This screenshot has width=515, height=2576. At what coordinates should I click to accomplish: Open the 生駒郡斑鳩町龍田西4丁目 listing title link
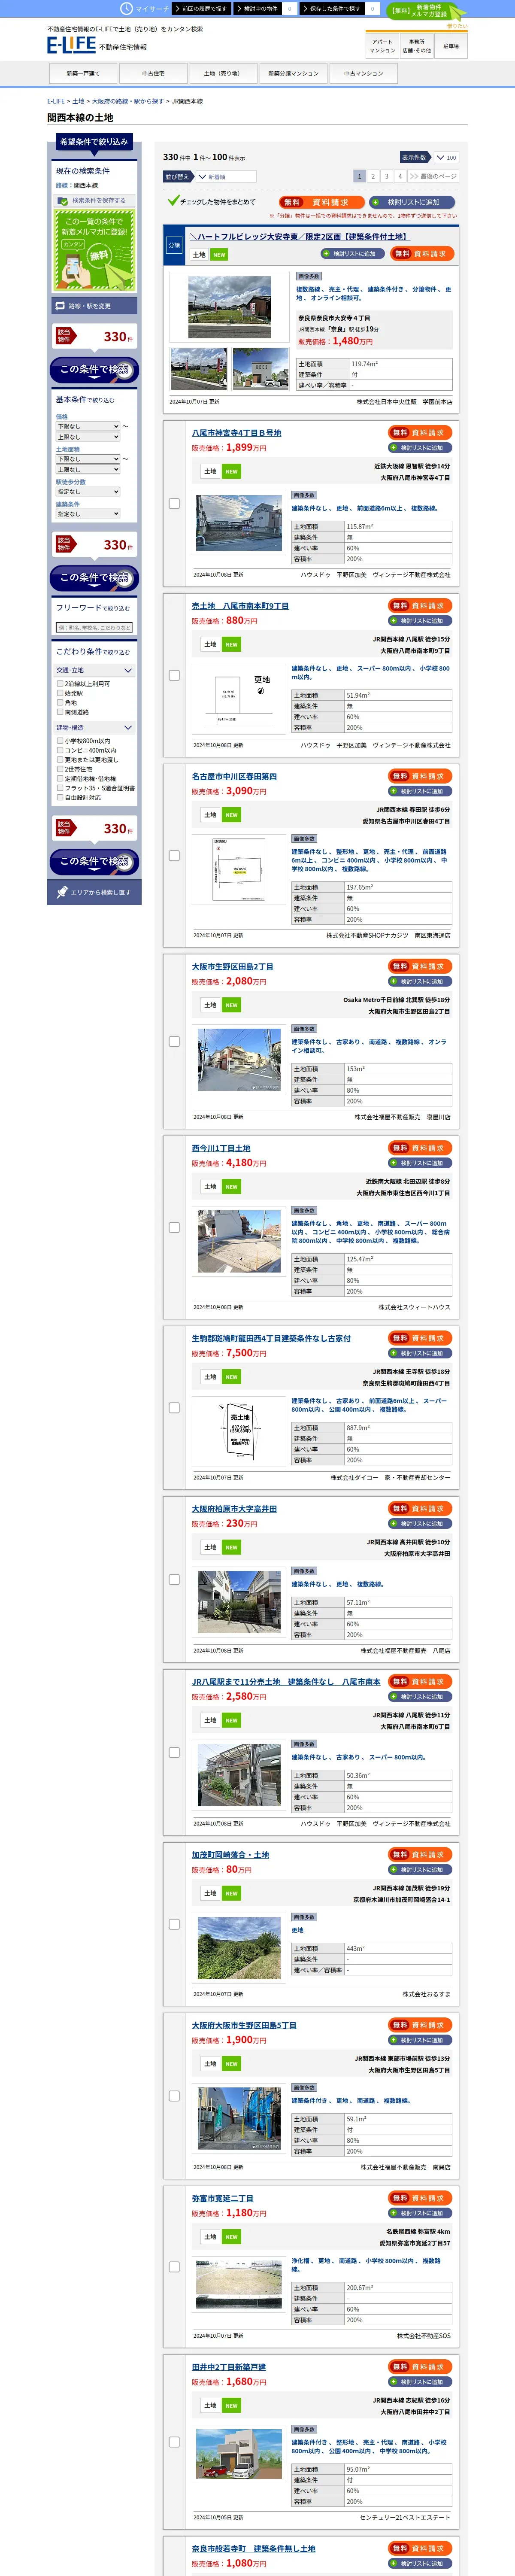(x=271, y=1338)
